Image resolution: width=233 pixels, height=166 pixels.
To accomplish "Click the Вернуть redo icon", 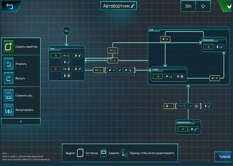I will 9,78.
